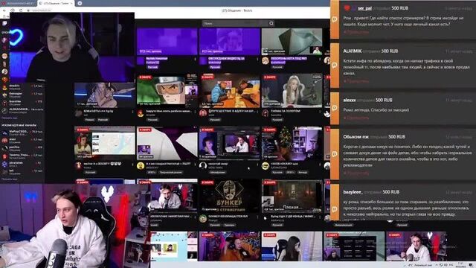Click orange donation icon beside baaylee_ message
The image size is (476, 268).
click(335, 209)
